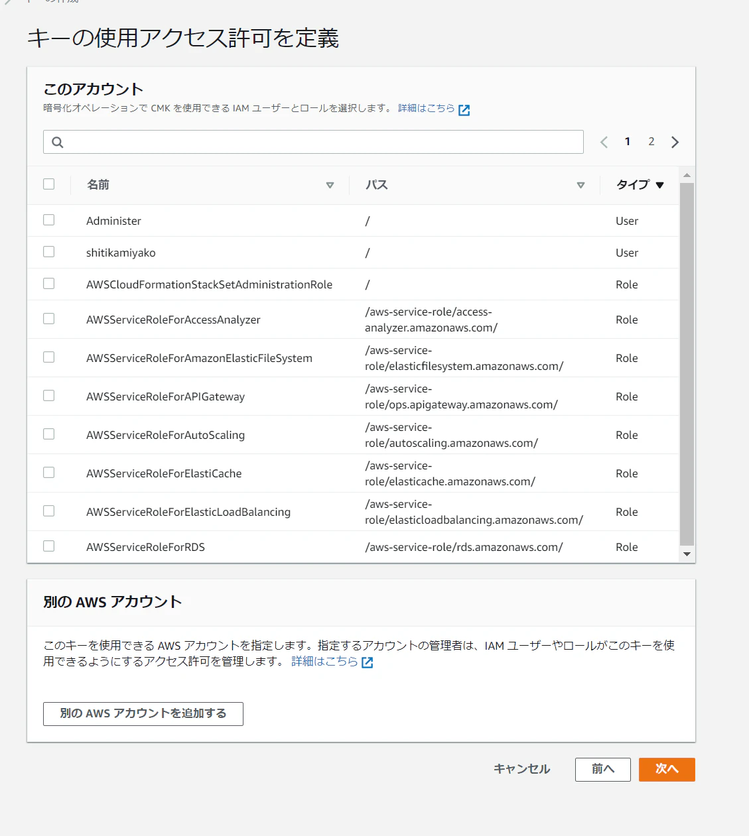This screenshot has width=749, height=836.
Task: Go to next page with right chevron
Action: click(x=675, y=142)
